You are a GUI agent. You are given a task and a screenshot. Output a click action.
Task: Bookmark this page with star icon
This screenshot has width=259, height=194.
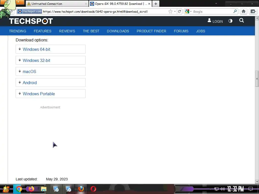[x=170, y=11]
